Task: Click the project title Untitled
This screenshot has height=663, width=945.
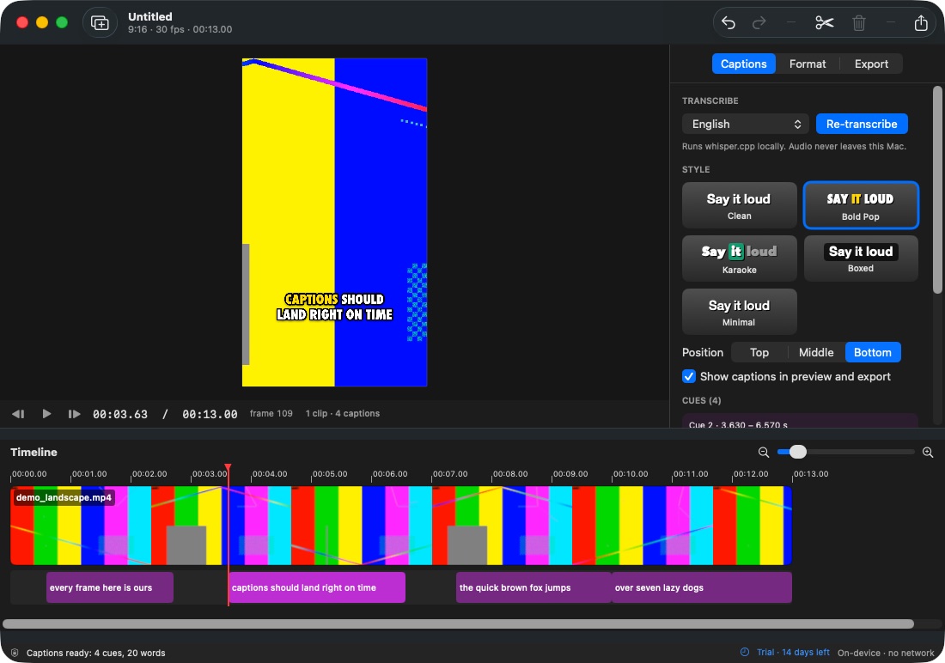Action: click(150, 17)
